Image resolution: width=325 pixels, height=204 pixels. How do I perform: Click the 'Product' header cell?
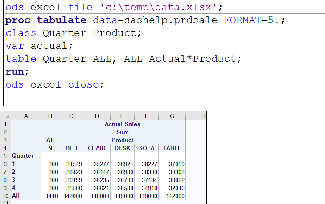pyautogui.click(x=122, y=140)
